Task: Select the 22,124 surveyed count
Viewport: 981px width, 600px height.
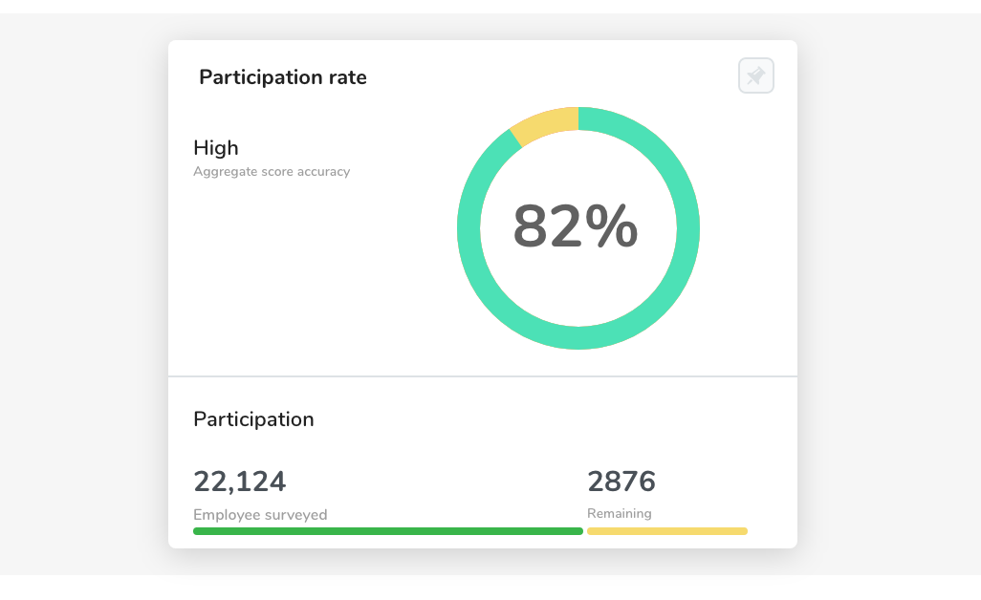Action: pyautogui.click(x=240, y=482)
